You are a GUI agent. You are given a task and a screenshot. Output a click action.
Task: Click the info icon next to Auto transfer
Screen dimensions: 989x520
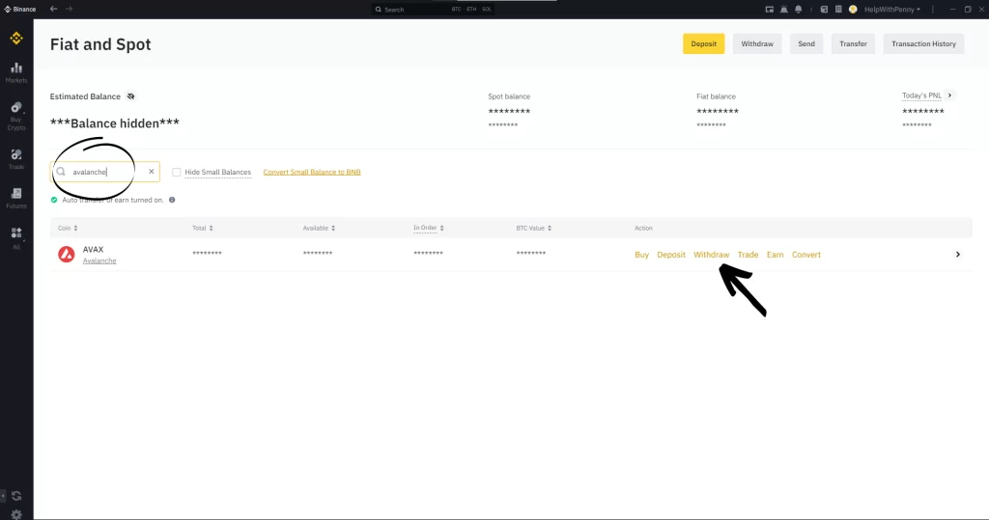(x=172, y=200)
